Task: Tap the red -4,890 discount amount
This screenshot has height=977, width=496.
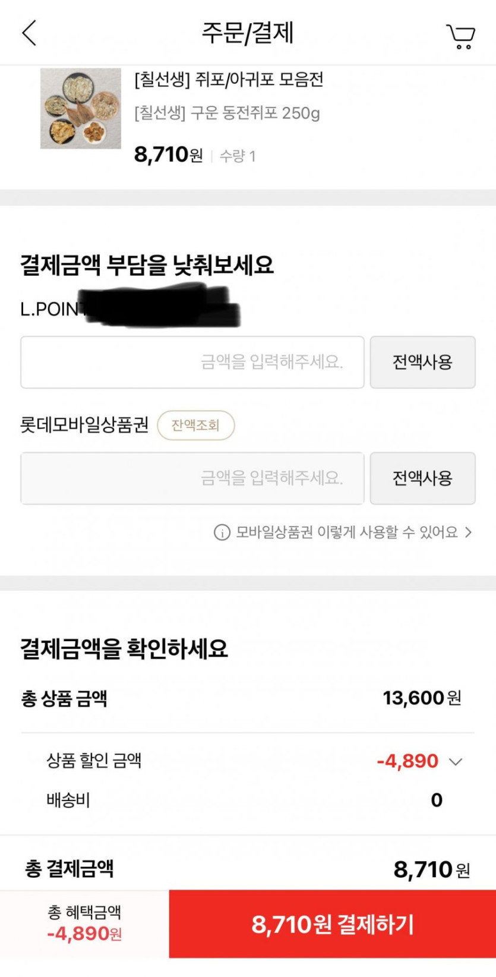Action: coord(407,761)
